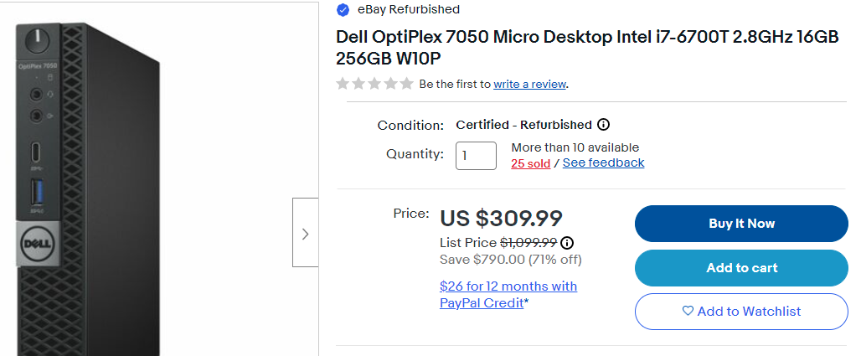The width and height of the screenshot is (861, 356).
Task: Select the third rating star
Action: click(x=374, y=84)
